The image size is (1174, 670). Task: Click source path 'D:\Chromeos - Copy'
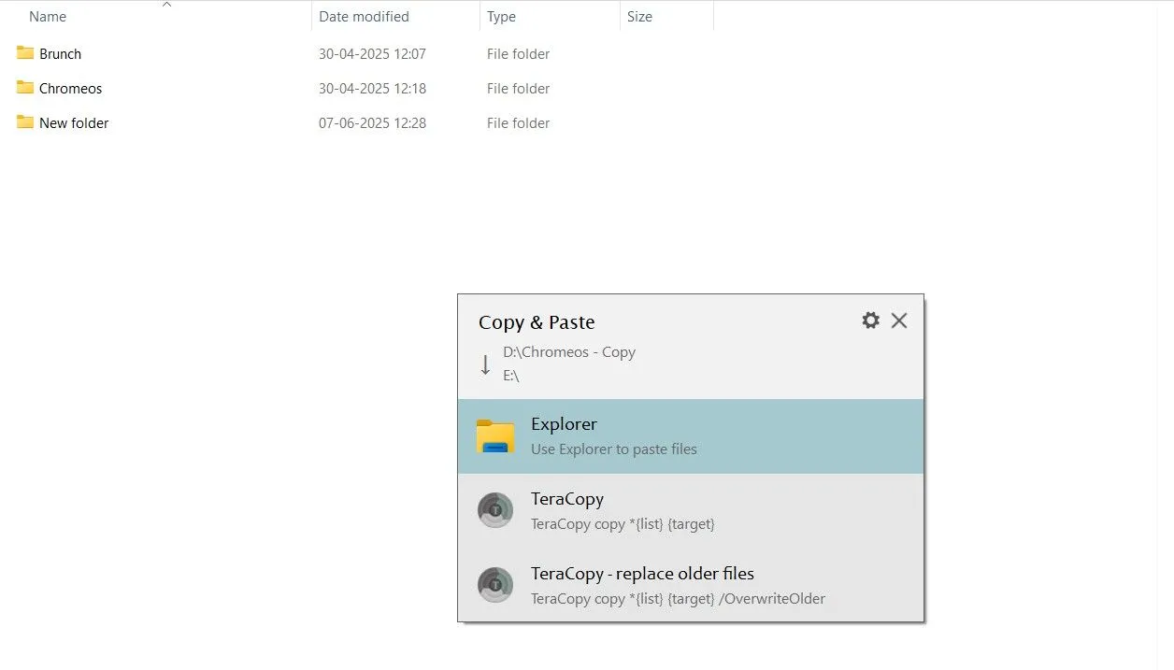[x=568, y=352]
